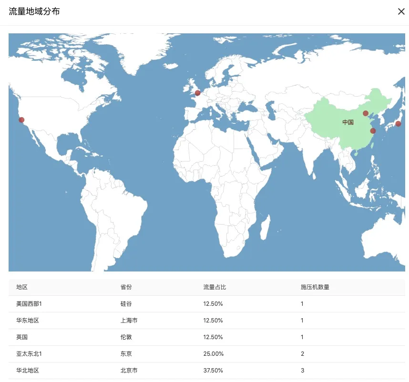This screenshot has width=409, height=382.
Task: Click the 施压机数量 column header
Action: (315, 287)
